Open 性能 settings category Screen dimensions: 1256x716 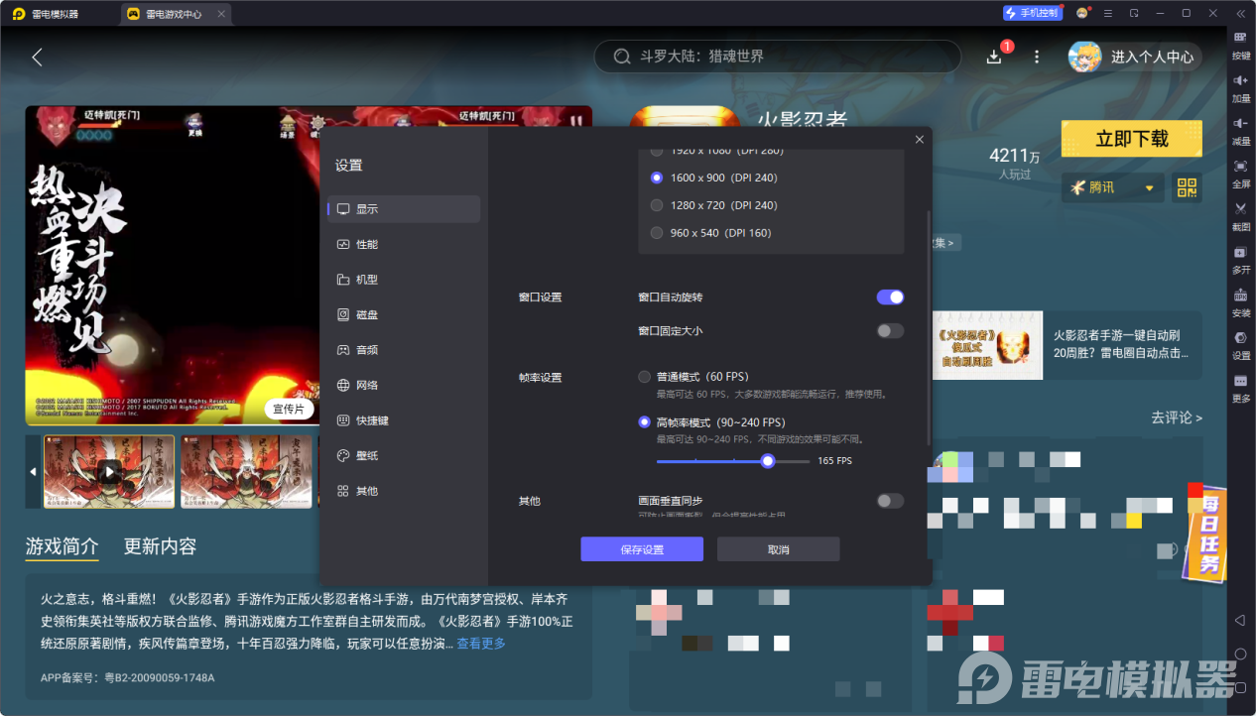click(404, 244)
